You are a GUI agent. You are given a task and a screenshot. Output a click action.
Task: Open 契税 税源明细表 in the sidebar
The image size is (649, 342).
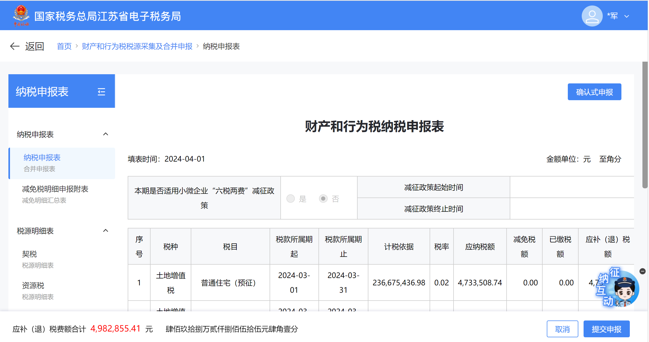click(29, 254)
